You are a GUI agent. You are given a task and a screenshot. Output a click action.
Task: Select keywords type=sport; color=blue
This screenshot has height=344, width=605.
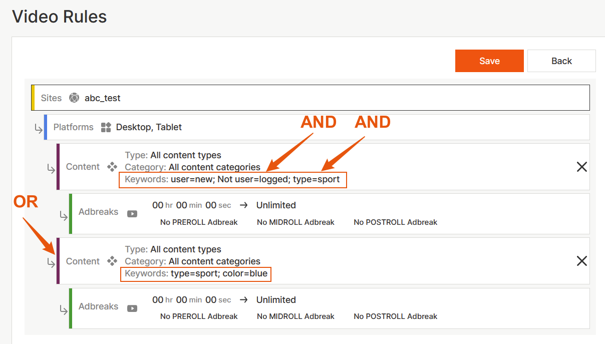pos(219,274)
